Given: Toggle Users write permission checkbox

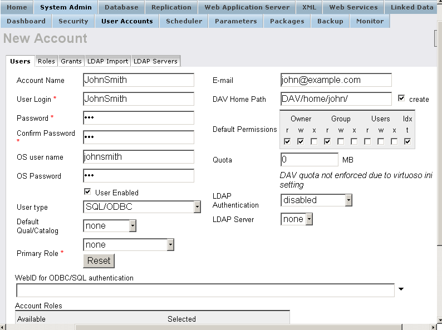Looking at the screenshot, I should 381,141.
